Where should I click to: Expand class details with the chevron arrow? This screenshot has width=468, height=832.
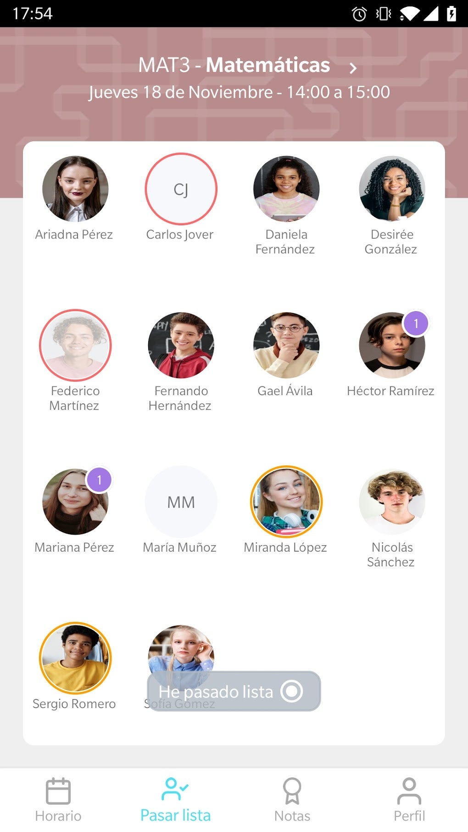coord(353,68)
